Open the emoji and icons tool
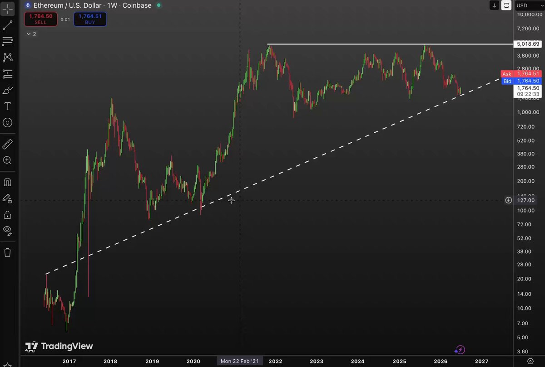The image size is (545, 367). point(8,122)
